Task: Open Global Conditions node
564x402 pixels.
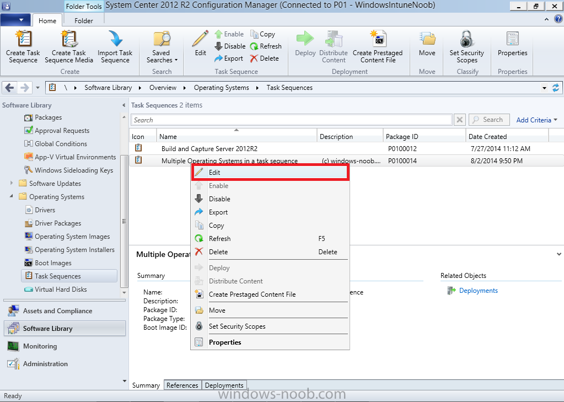Action: [61, 143]
